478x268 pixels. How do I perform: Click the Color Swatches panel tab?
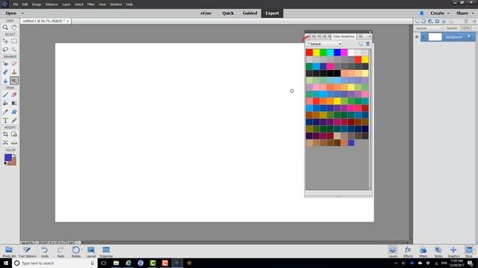[344, 36]
